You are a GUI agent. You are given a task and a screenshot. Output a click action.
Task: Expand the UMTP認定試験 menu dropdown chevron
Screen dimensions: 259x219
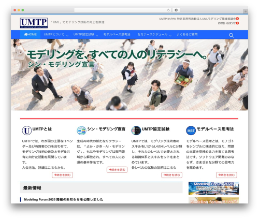97,36
